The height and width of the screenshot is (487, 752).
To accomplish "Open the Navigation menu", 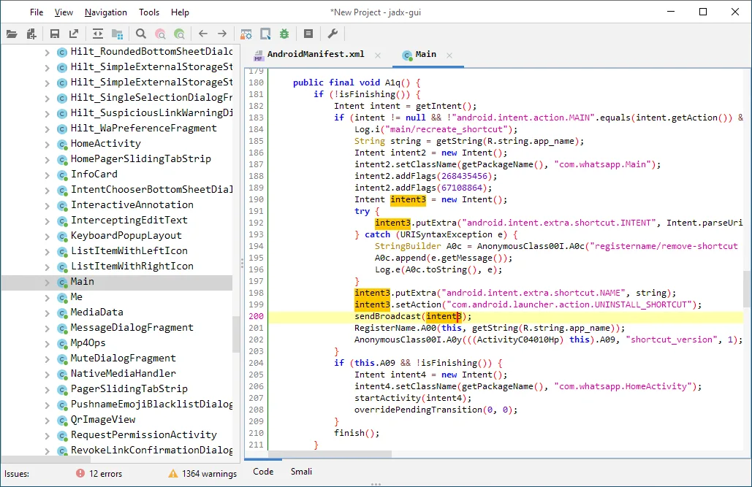I will [x=105, y=12].
